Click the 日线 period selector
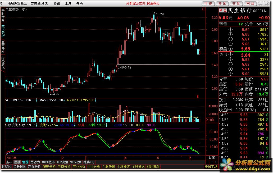This screenshot has width=273, height=173. tap(212, 157)
